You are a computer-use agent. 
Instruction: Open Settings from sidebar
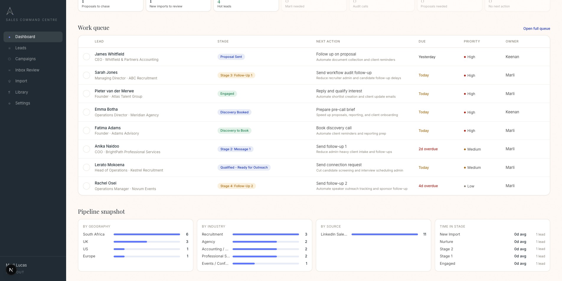[x=33, y=103]
